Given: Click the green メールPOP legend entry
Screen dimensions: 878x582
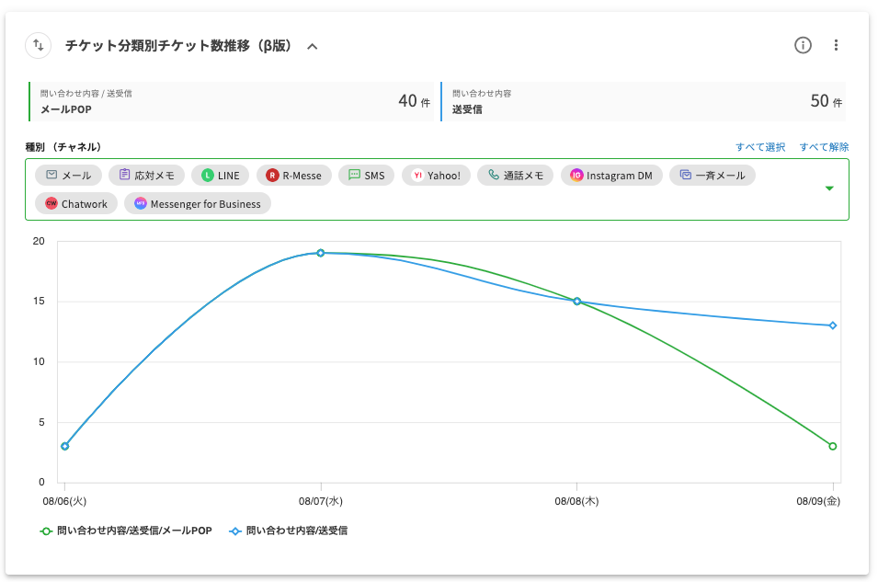Looking at the screenshot, I should point(125,531).
